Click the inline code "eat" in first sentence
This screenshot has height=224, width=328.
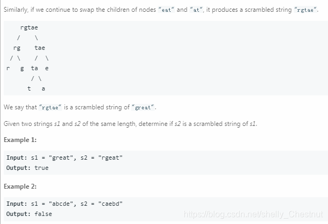166,10
